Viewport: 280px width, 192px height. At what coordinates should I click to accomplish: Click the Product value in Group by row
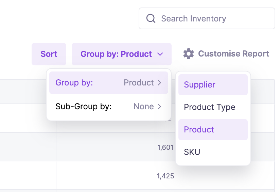click(x=139, y=83)
